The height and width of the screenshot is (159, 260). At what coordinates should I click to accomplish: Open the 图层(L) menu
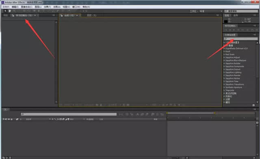click(x=38, y=7)
